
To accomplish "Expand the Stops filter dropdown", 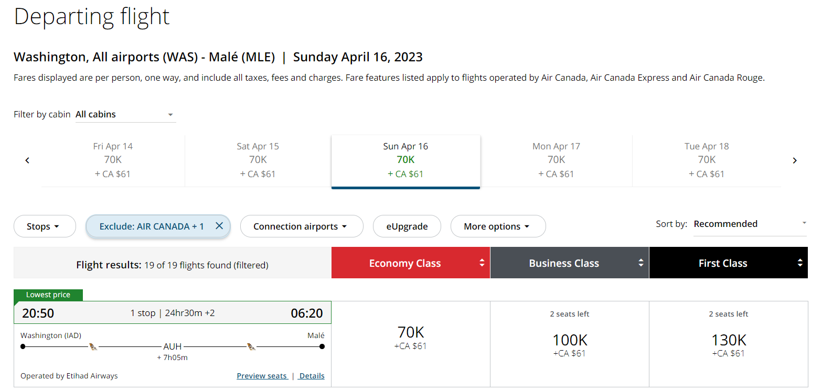I will pyautogui.click(x=45, y=226).
